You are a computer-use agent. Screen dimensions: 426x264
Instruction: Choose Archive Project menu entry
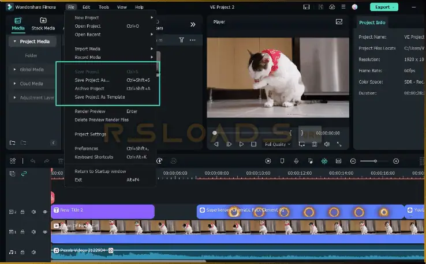click(89, 89)
